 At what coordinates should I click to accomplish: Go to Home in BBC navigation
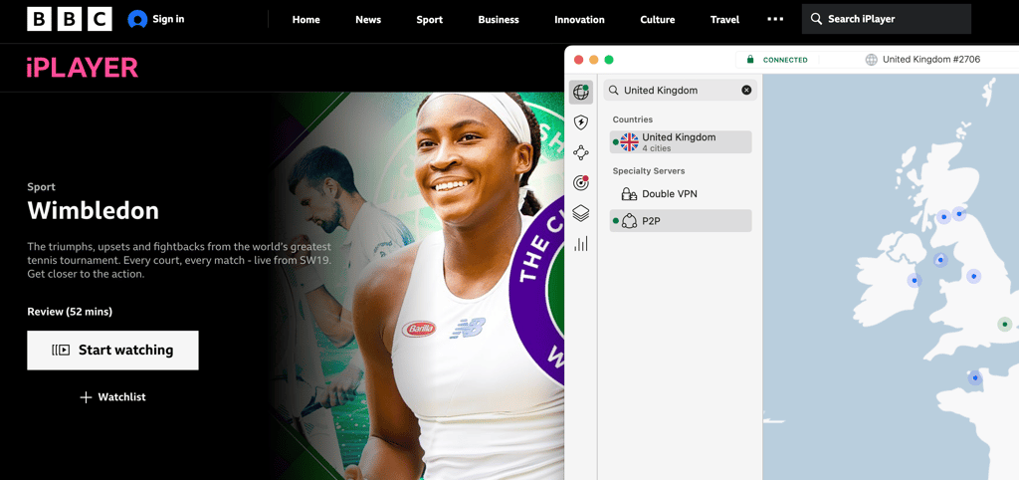(306, 20)
